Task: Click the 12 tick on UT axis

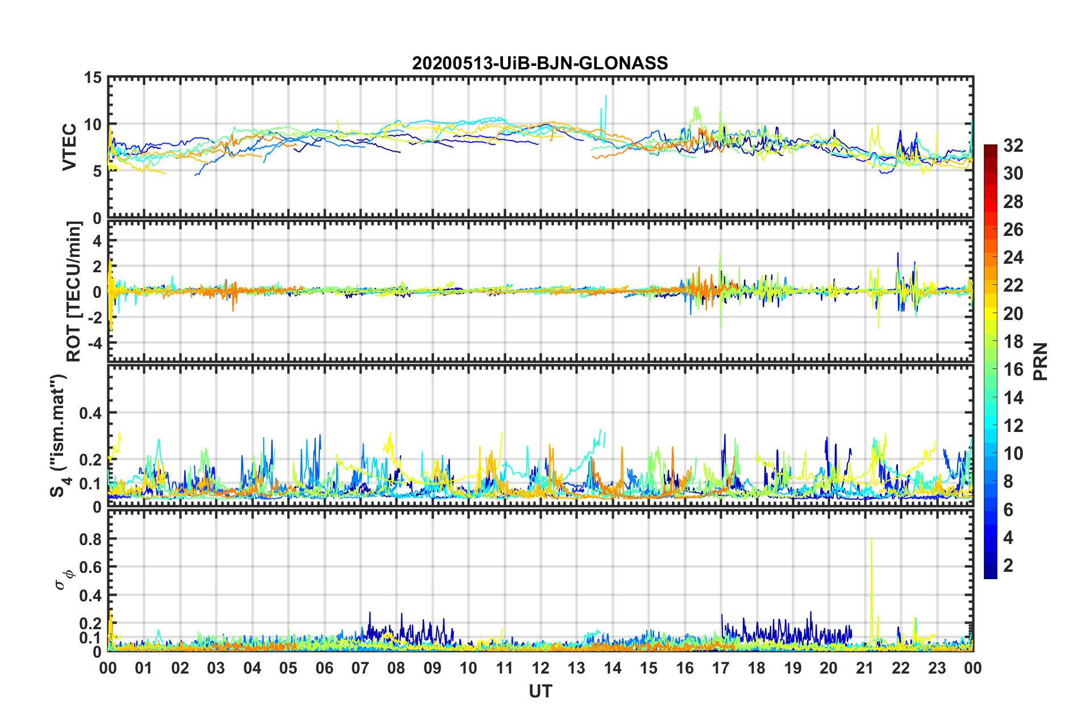Action: tap(540, 668)
